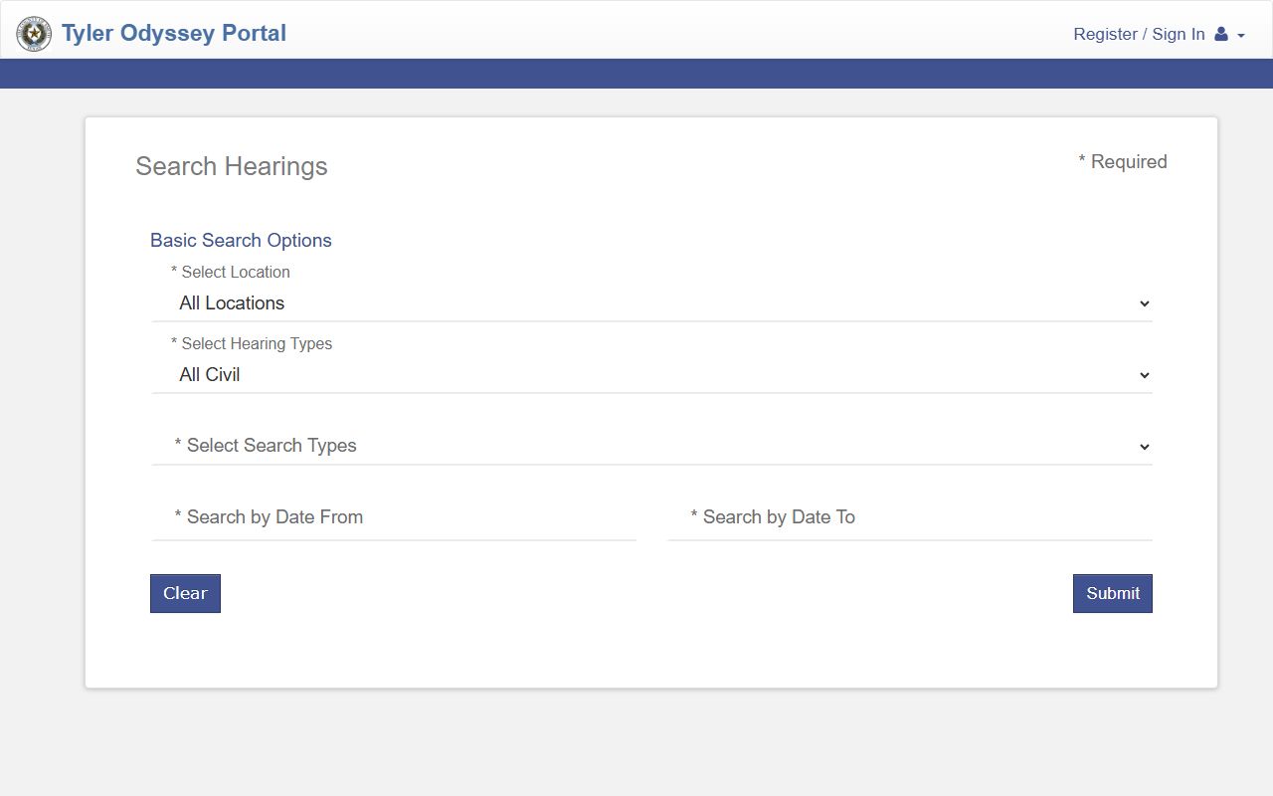Image resolution: width=1273 pixels, height=796 pixels.
Task: Focus the Search by Date From field
Action: (x=394, y=517)
